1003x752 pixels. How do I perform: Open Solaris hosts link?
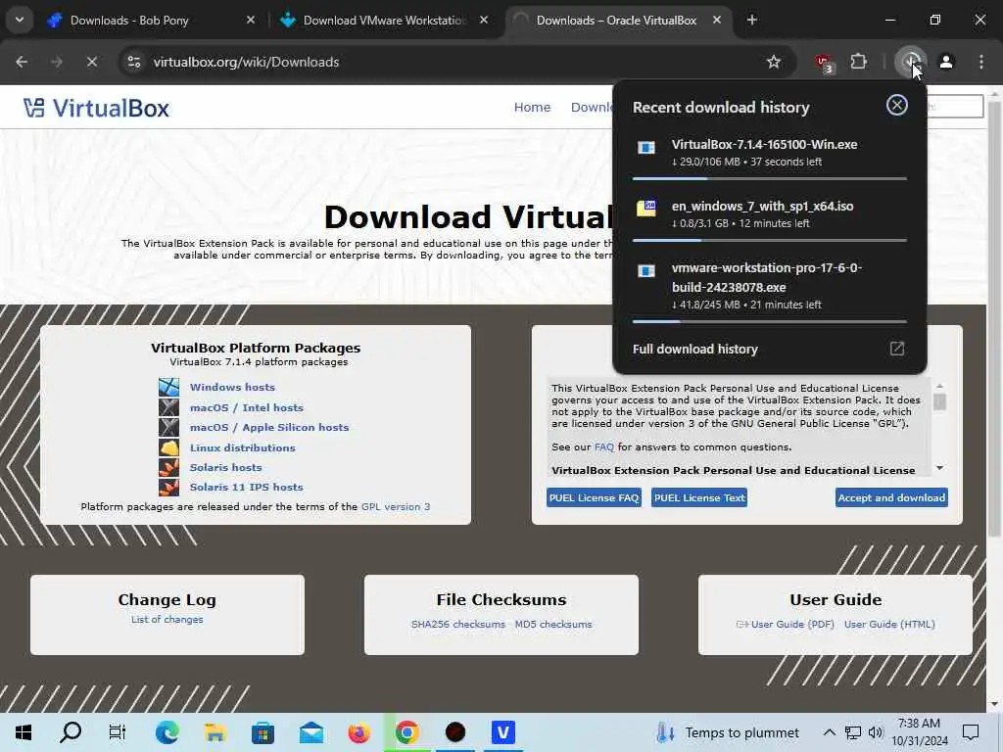coord(226,467)
